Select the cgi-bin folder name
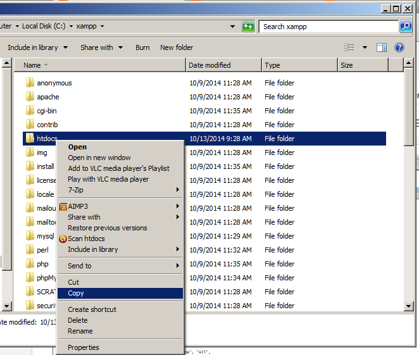This screenshot has width=419, height=355. coord(47,111)
